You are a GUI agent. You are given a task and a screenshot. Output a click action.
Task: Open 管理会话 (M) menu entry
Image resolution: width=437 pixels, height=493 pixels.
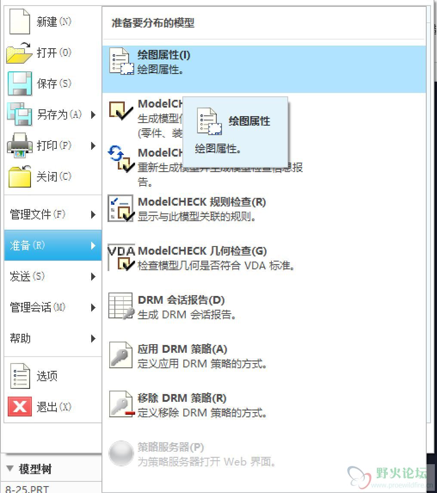point(53,307)
